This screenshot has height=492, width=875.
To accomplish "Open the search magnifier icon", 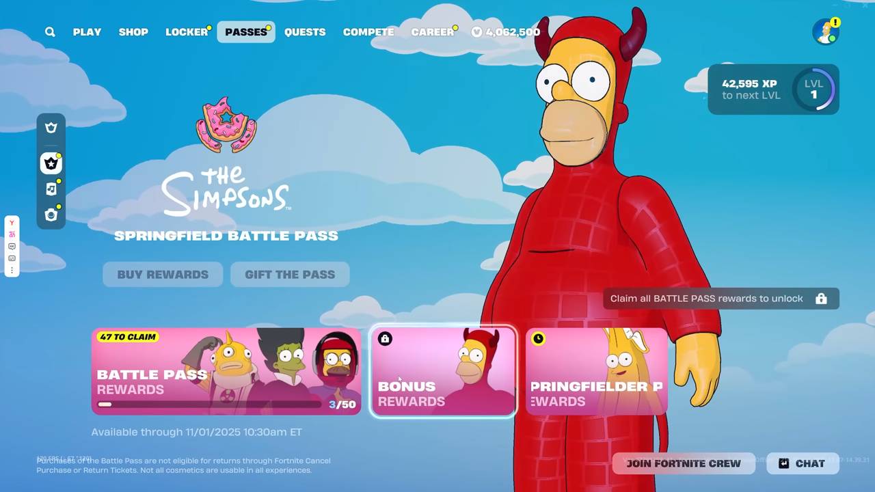I will 50,32.
